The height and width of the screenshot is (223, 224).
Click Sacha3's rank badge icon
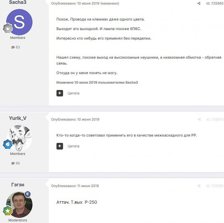coord(7,29)
